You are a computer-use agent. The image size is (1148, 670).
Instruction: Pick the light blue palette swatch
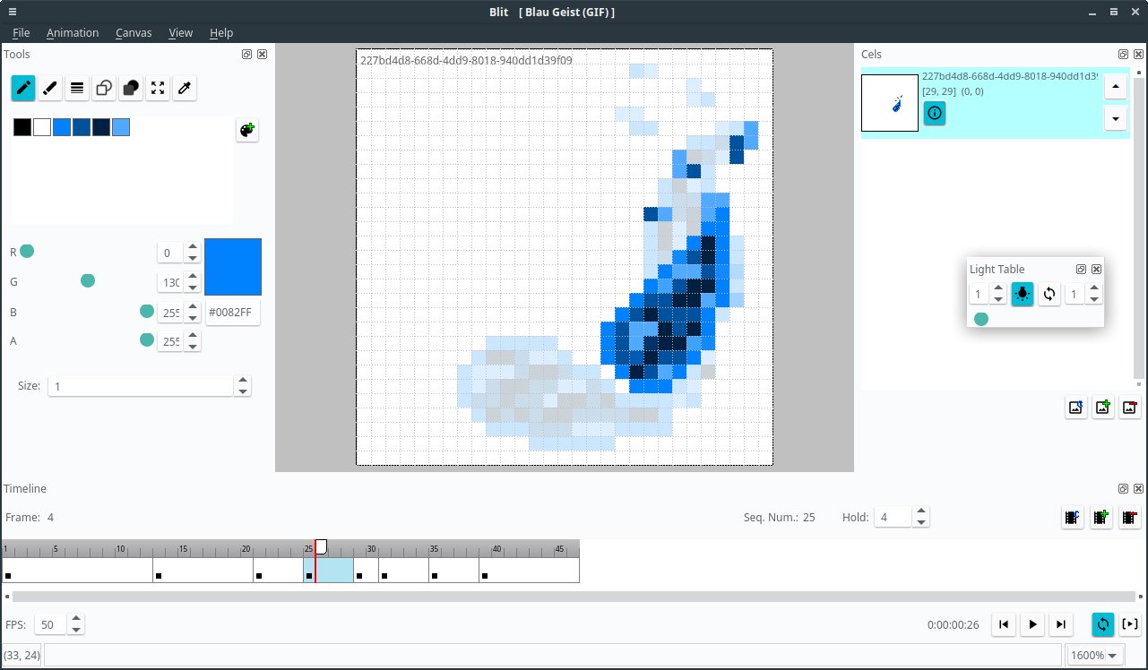[121, 127]
